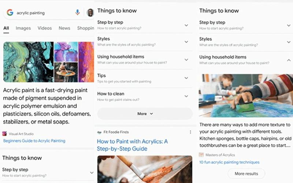Image resolution: width=293 pixels, height=183 pixels.
Task: Expand Styles in middle Things to know
Action: point(186,42)
